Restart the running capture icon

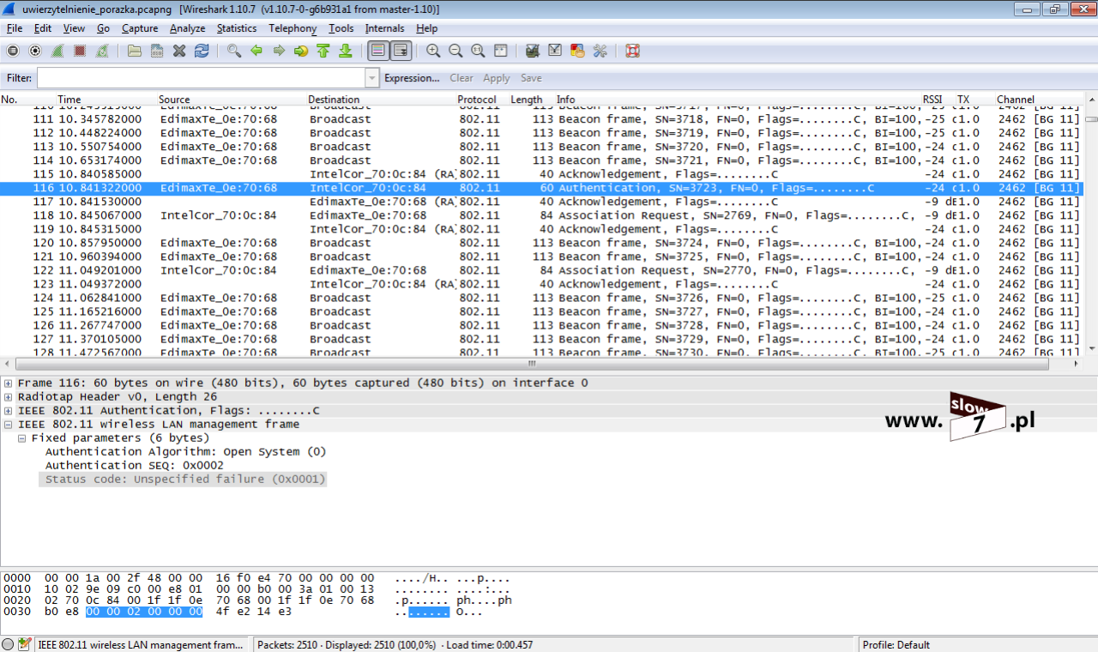pos(102,51)
